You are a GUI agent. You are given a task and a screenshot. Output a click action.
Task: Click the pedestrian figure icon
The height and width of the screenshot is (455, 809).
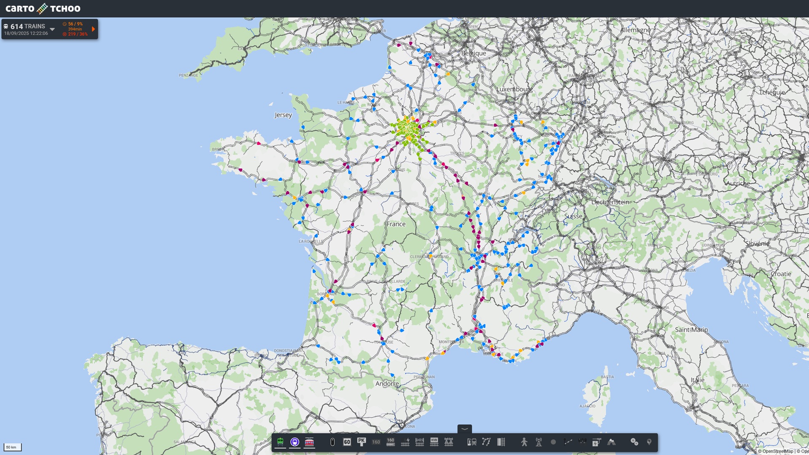(524, 442)
